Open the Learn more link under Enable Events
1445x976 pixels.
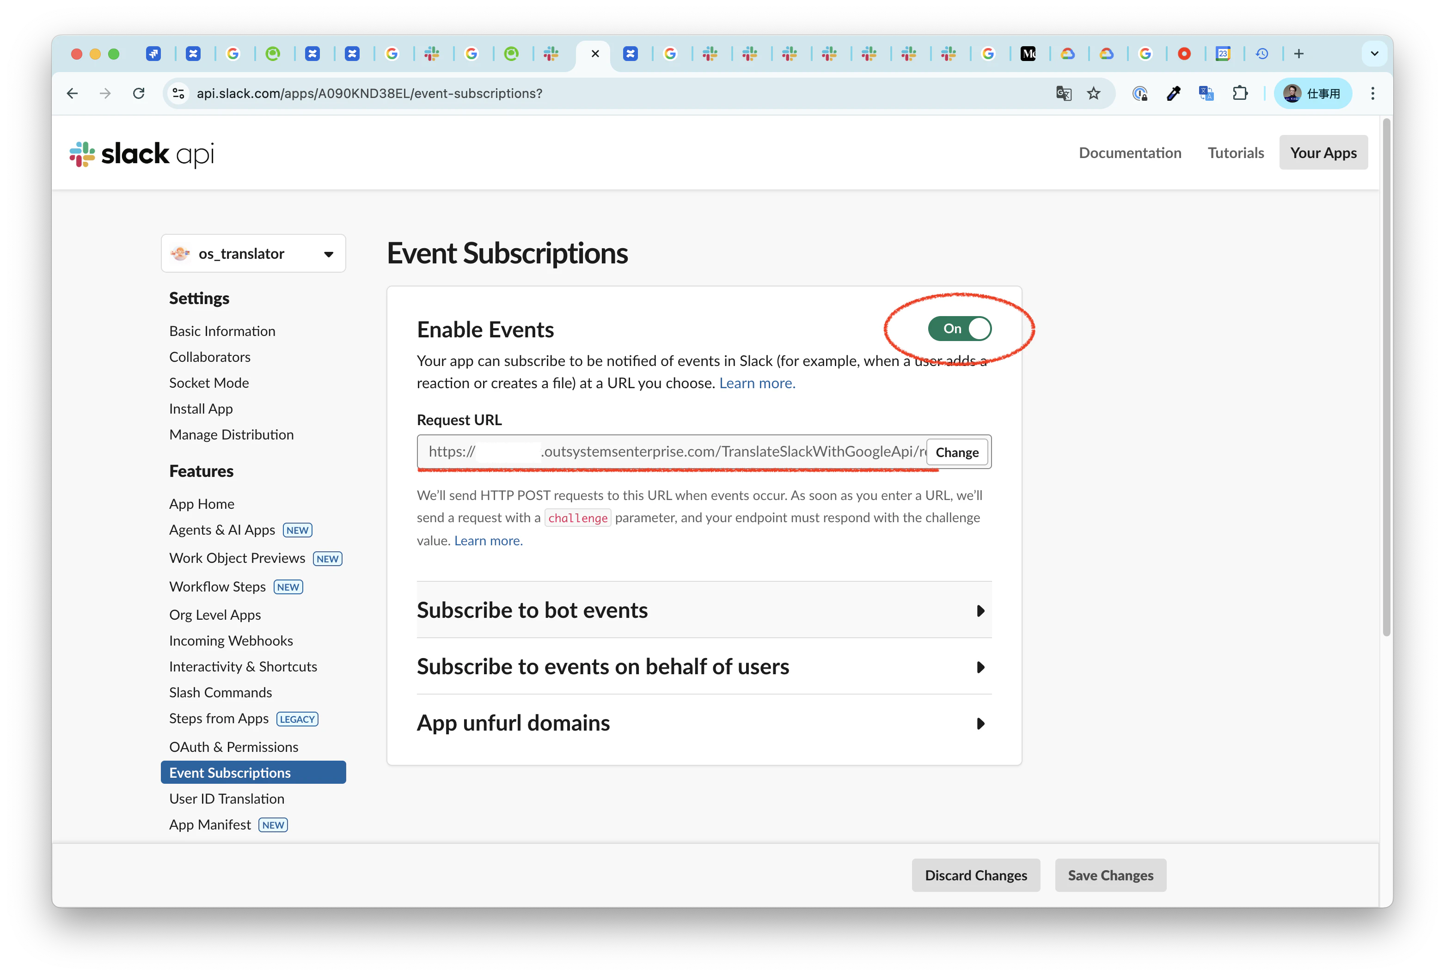[757, 383]
